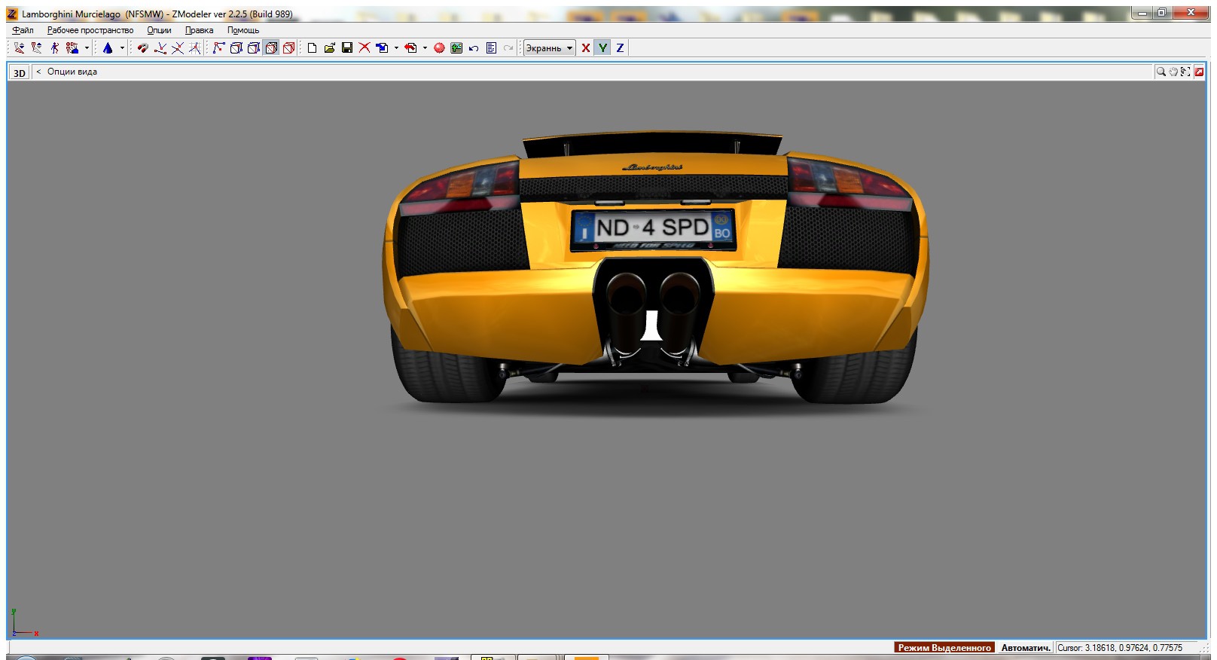
Task: Select the second arrow selection tool
Action: click(37, 47)
